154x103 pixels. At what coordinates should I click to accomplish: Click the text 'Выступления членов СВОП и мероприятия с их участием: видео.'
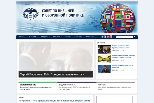[74, 88]
